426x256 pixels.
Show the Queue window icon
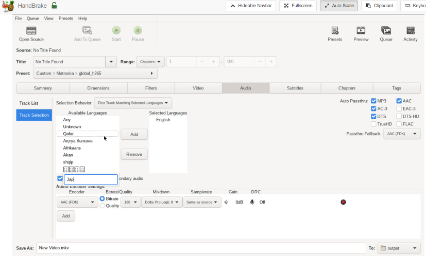pos(386,30)
